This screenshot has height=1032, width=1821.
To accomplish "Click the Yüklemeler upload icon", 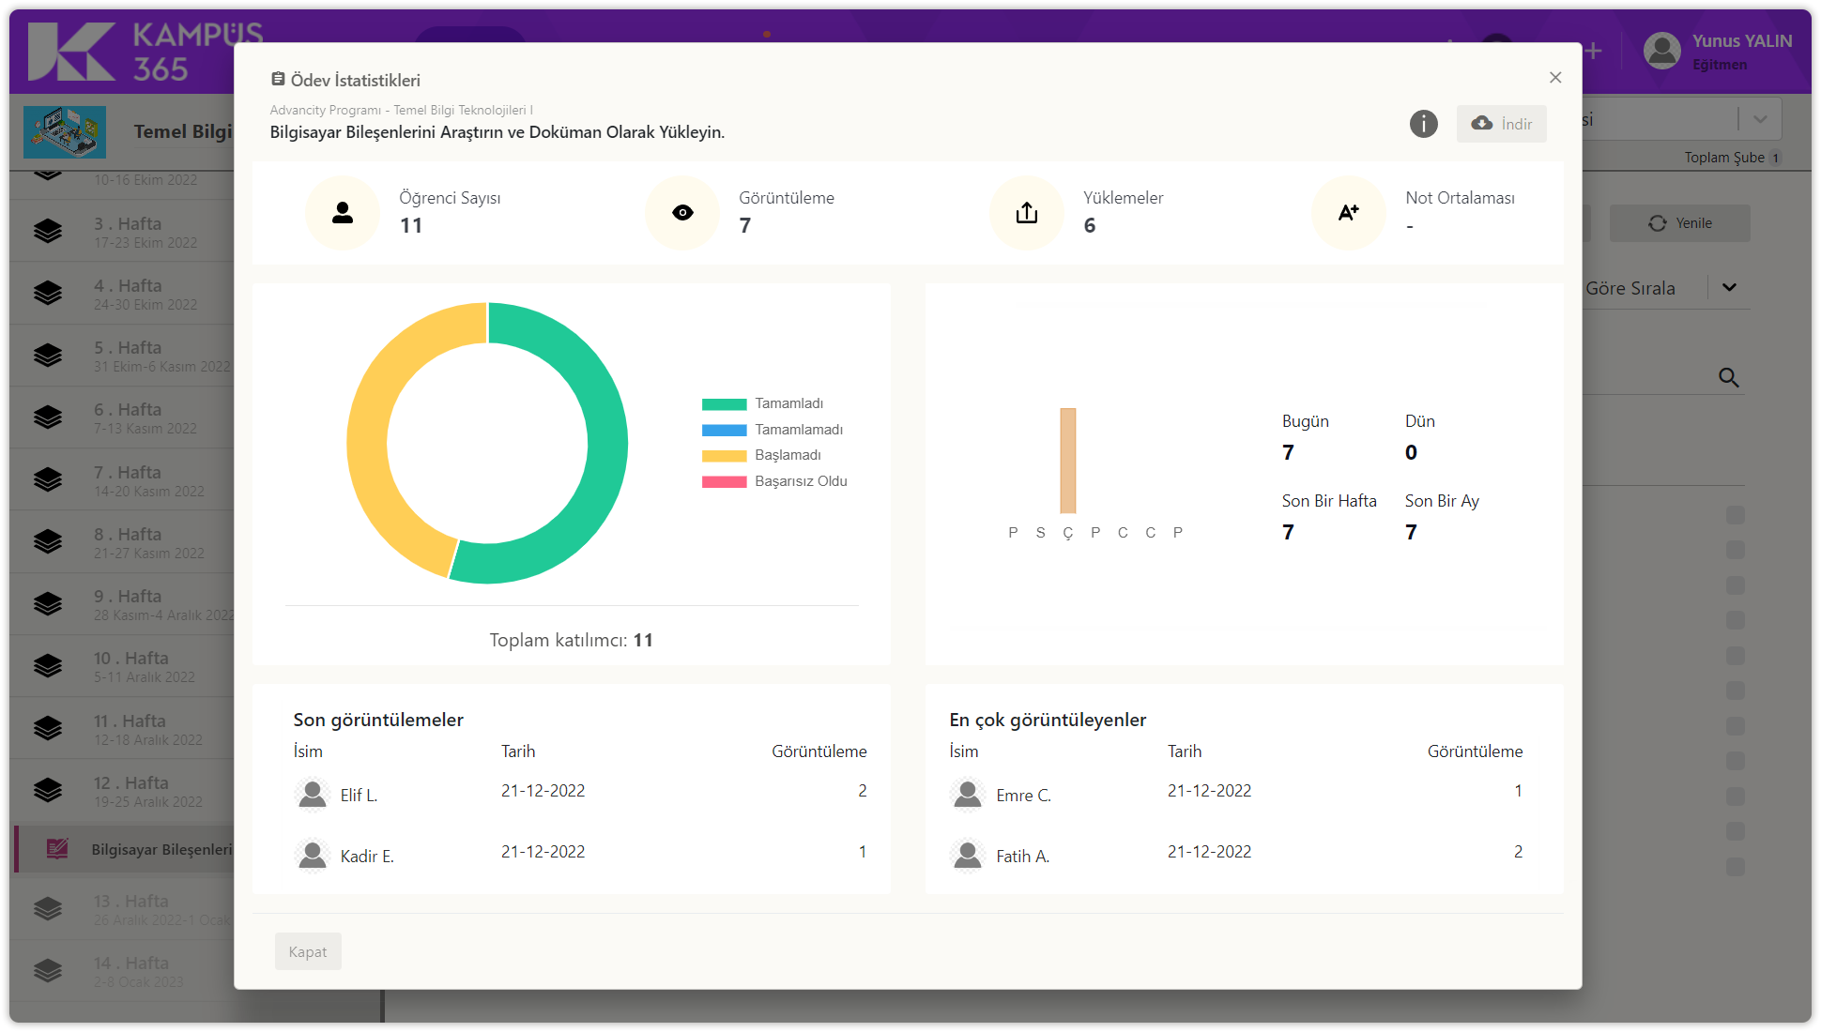I will (x=1027, y=213).
